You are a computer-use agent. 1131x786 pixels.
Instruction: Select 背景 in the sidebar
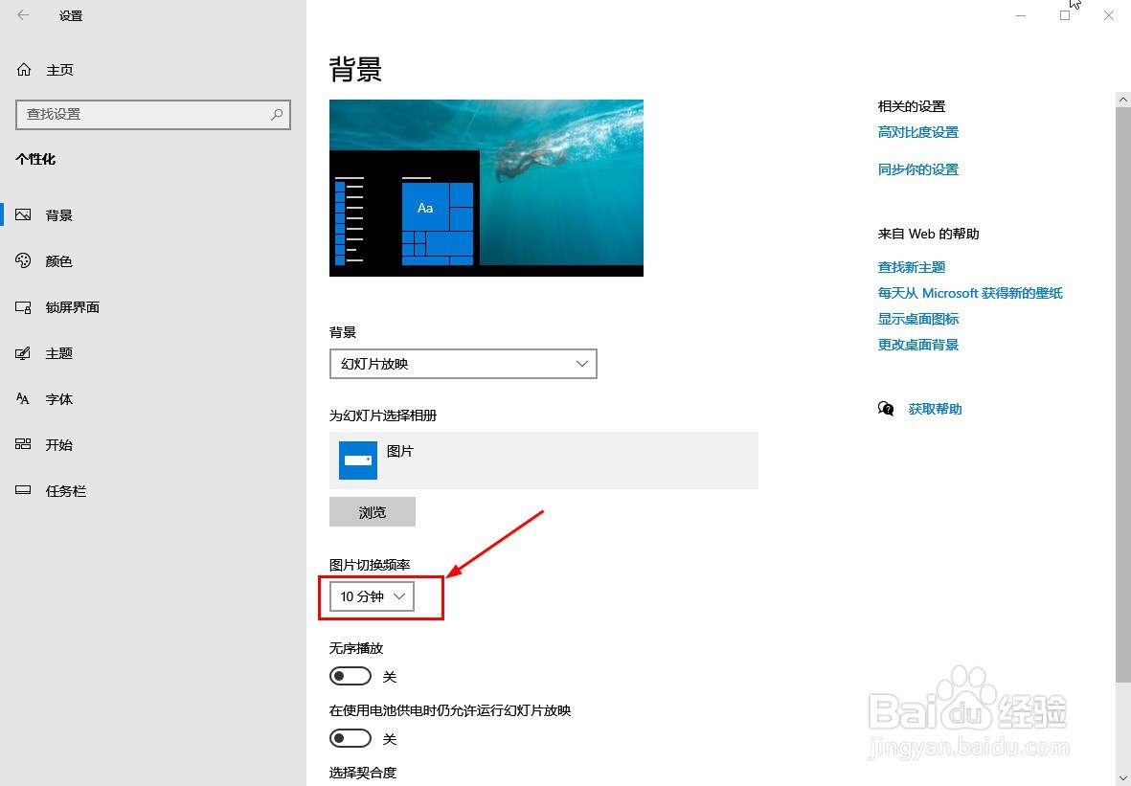point(153,214)
